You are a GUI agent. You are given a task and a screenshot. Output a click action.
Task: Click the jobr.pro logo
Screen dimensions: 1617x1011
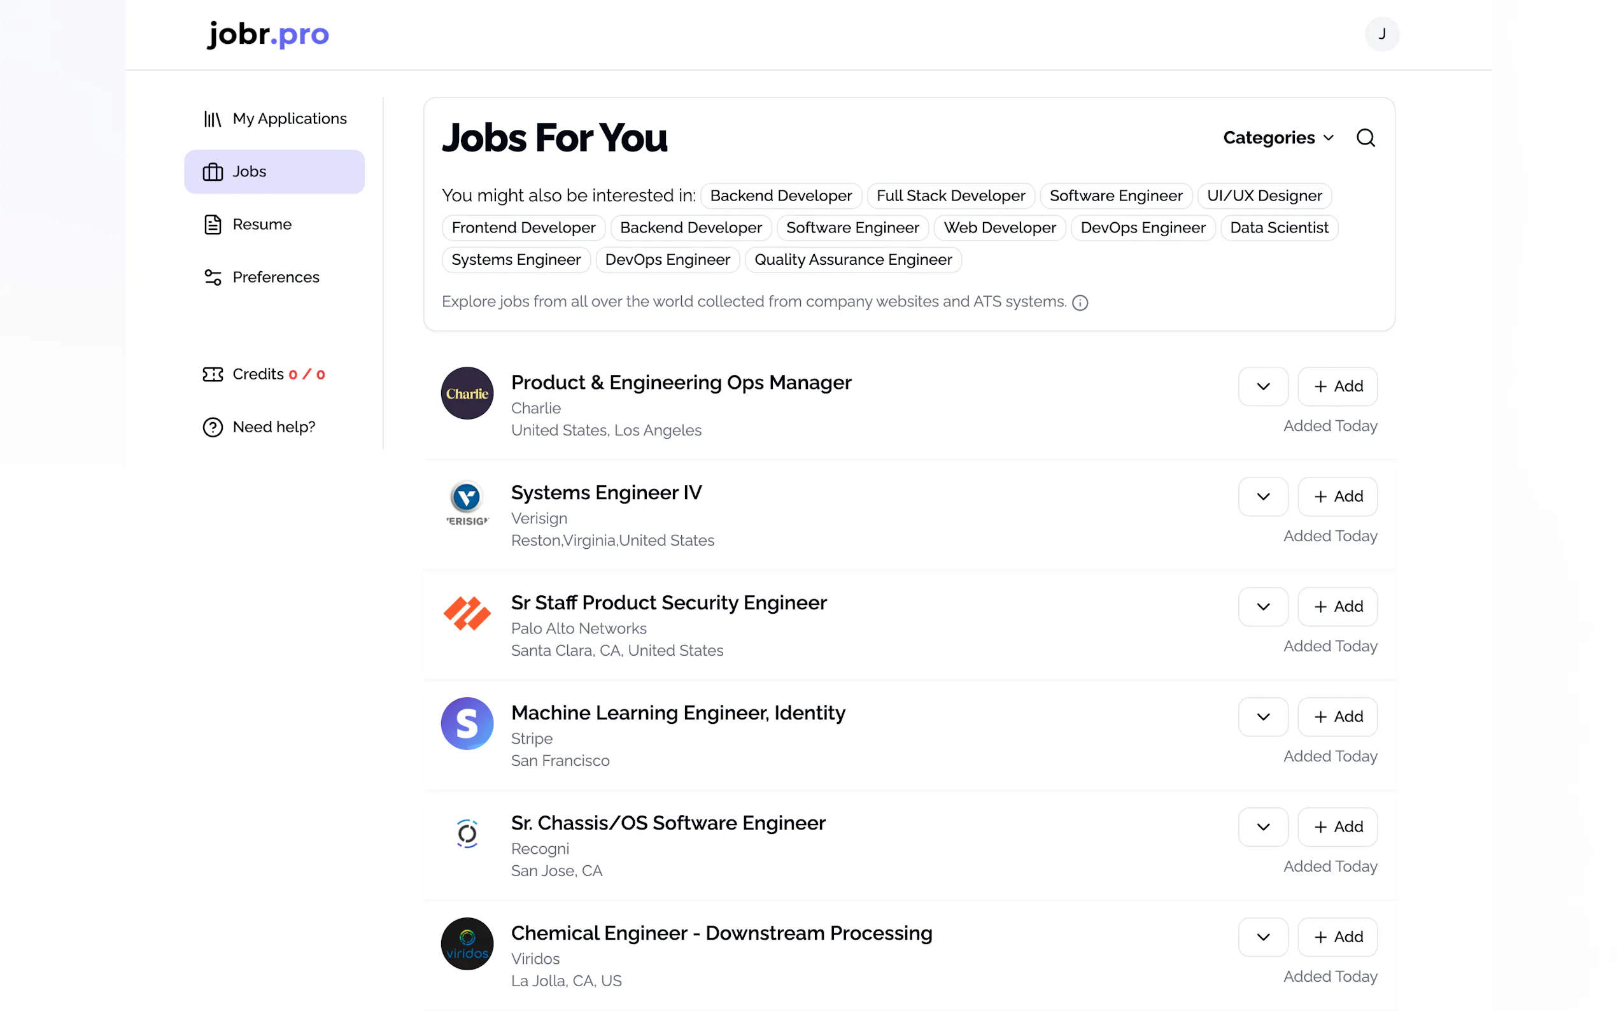pyautogui.click(x=268, y=34)
